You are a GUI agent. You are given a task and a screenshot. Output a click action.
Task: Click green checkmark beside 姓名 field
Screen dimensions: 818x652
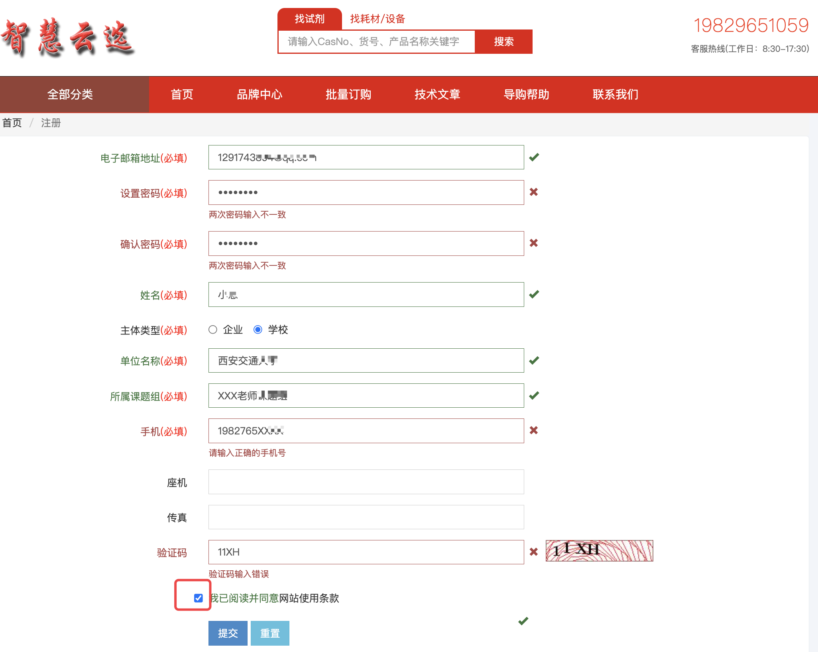(x=534, y=295)
